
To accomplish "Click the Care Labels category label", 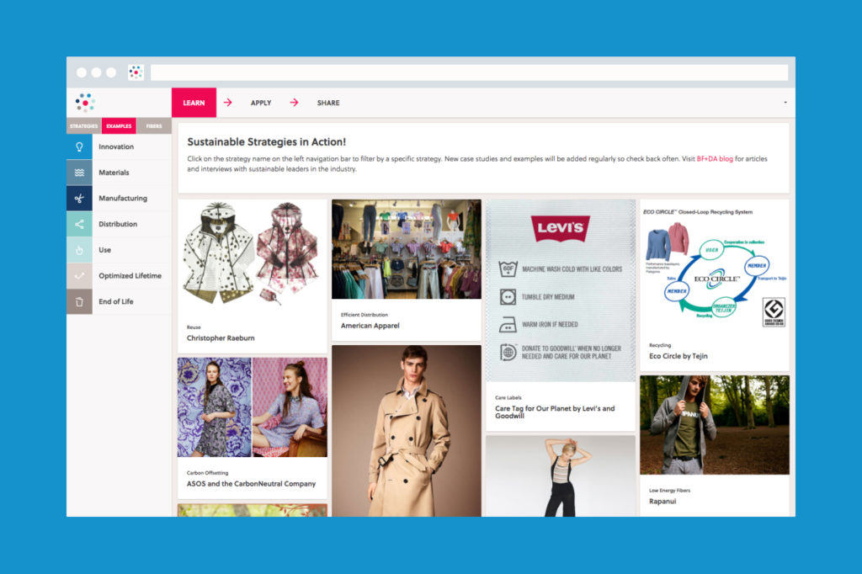I will [x=508, y=397].
